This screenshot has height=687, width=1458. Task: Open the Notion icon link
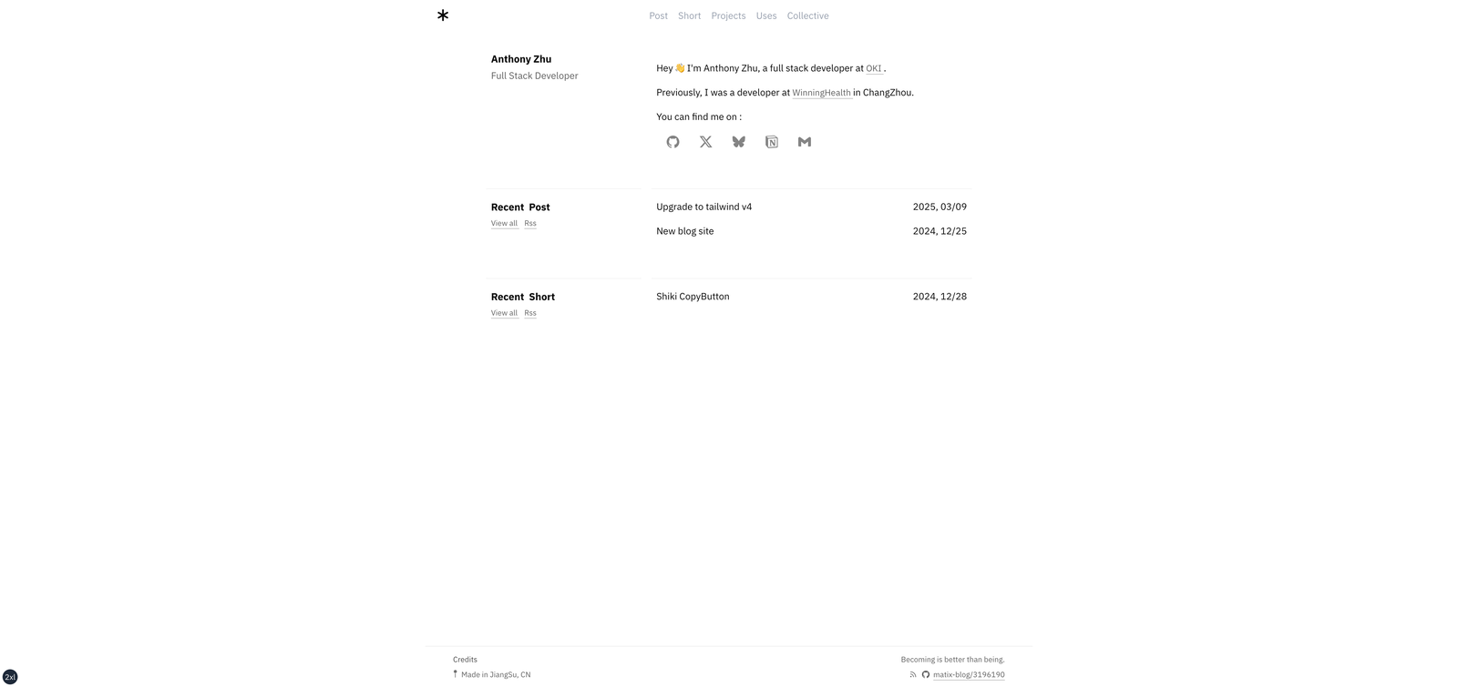[772, 142]
